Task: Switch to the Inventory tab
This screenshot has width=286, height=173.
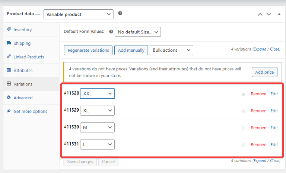Action: 23,30
